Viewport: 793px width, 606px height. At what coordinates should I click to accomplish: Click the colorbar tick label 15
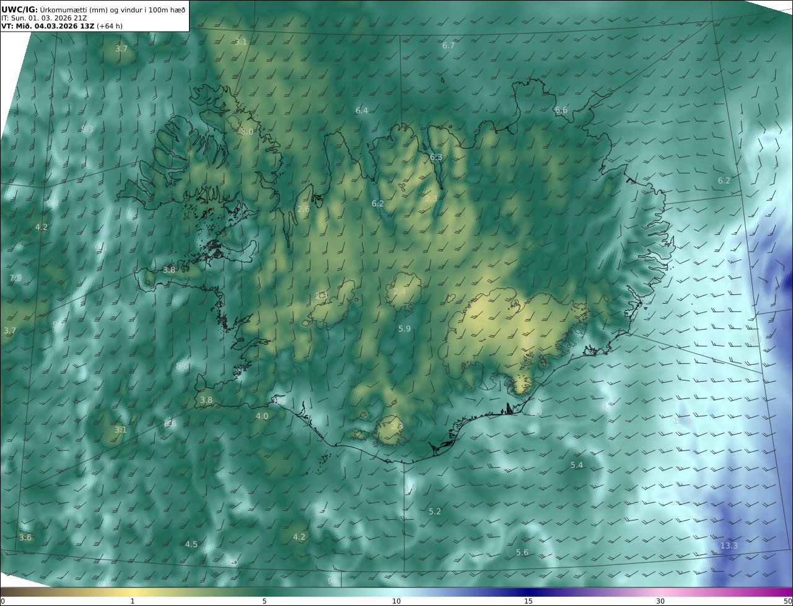coord(528,601)
